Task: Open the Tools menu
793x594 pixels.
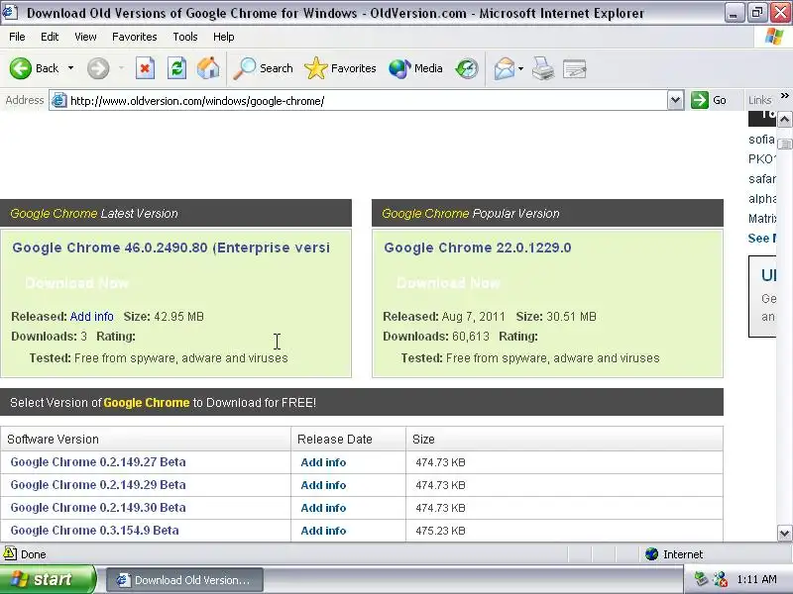Action: 185,37
